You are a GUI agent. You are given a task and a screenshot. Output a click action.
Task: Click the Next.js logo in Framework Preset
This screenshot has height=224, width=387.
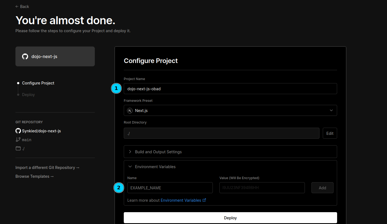(x=130, y=110)
